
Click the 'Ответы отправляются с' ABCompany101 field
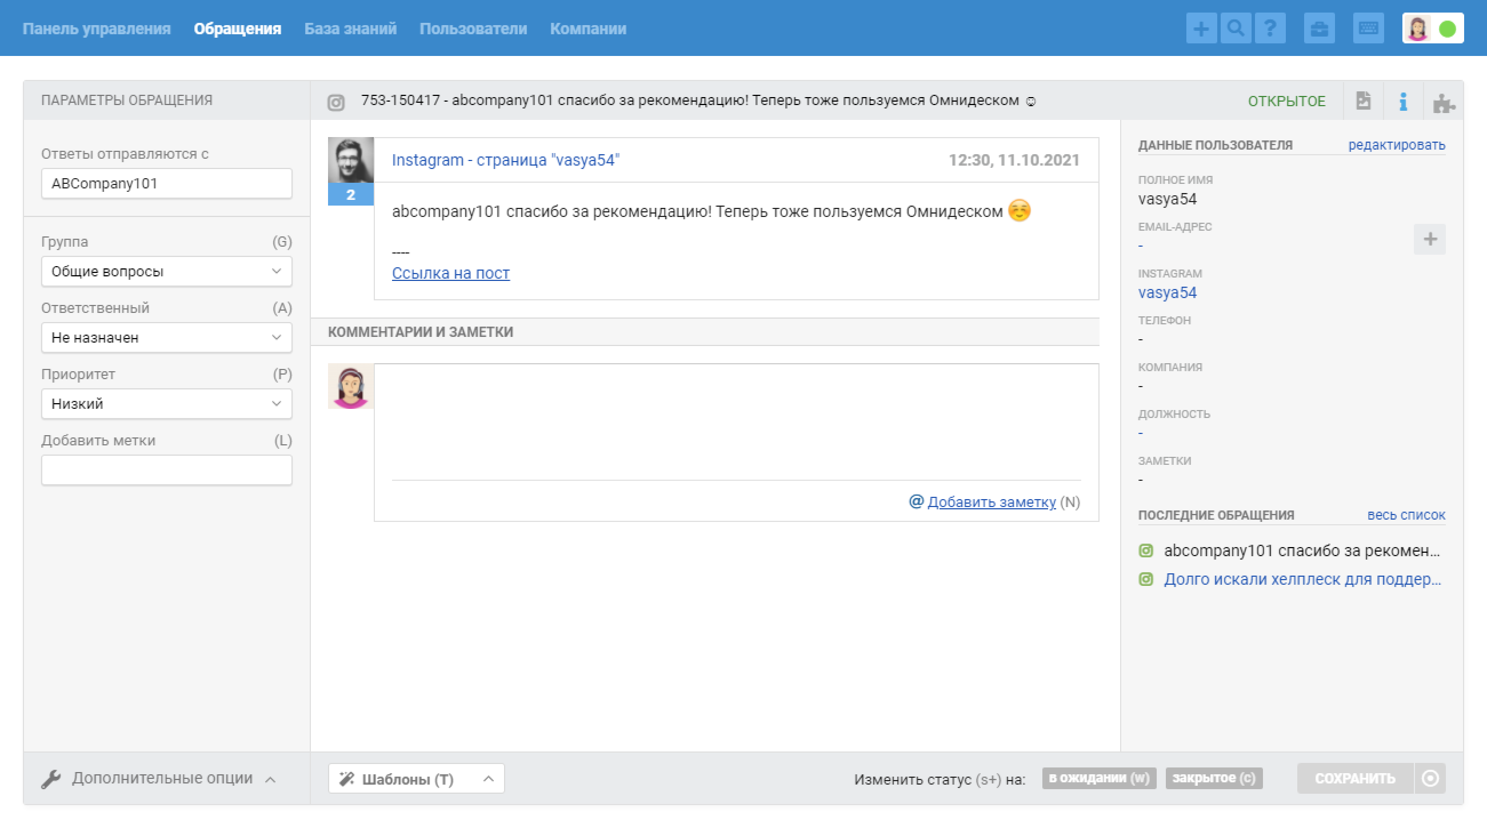pos(166,183)
